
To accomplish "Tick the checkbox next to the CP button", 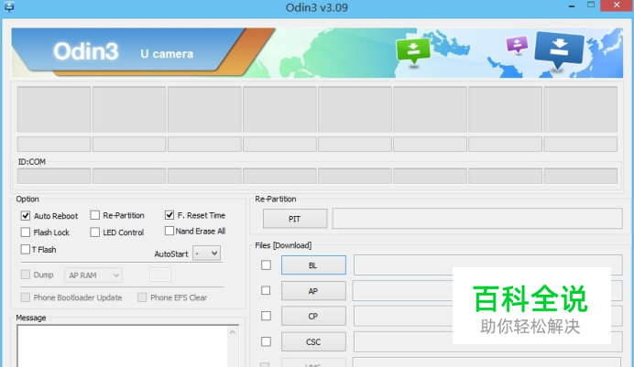I will point(266,316).
